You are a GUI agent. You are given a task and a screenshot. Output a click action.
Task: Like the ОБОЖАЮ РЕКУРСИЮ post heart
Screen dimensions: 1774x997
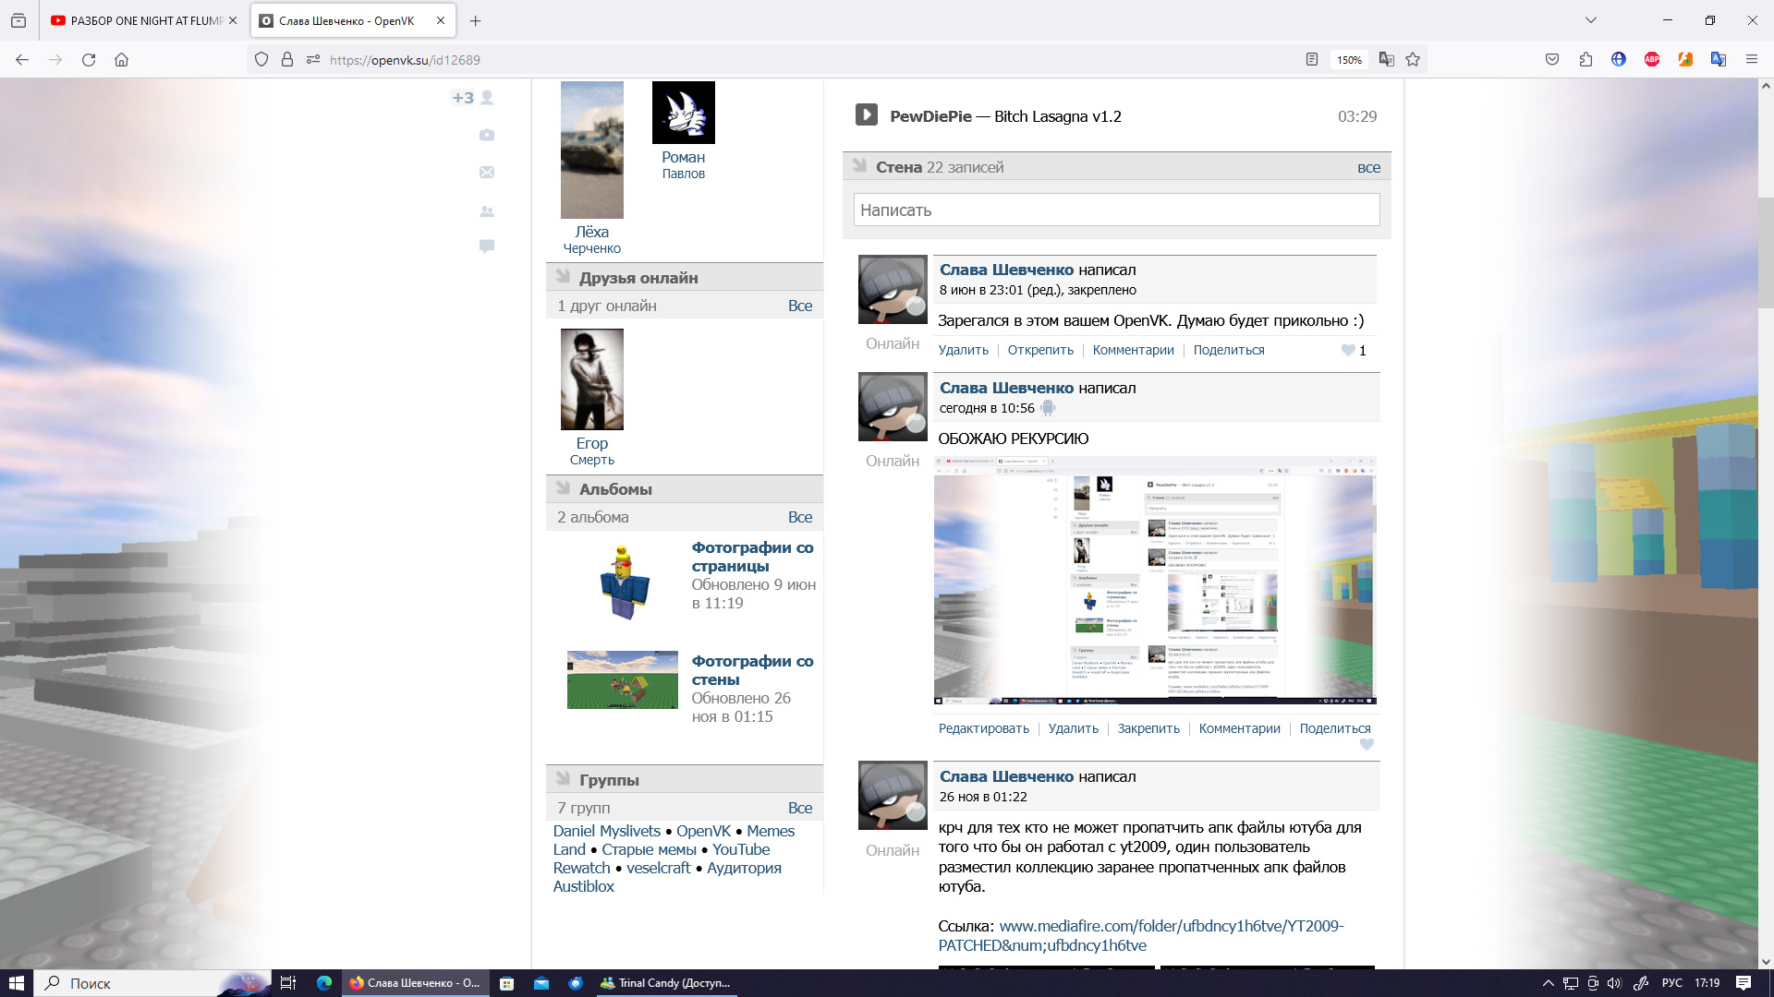pos(1367,744)
